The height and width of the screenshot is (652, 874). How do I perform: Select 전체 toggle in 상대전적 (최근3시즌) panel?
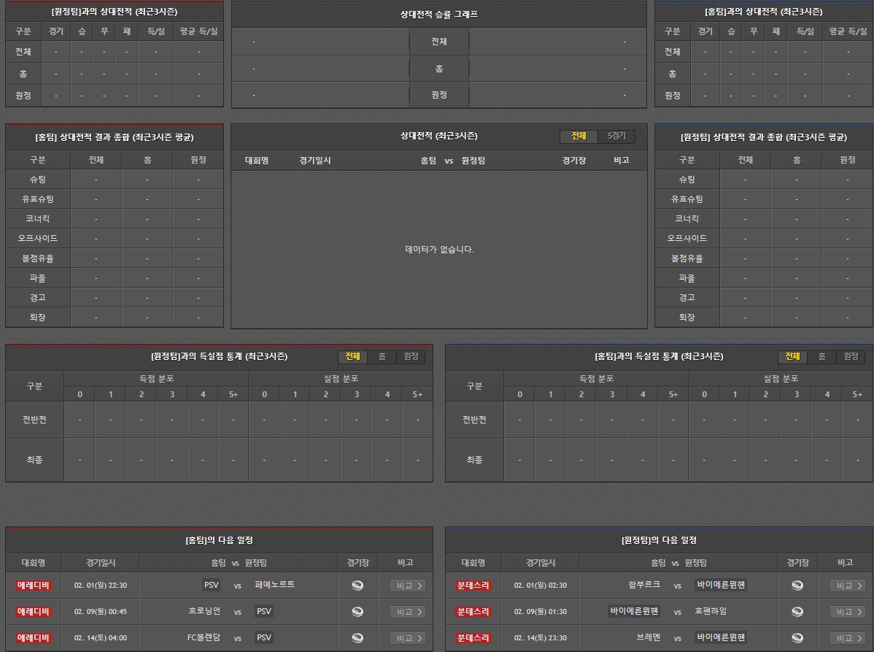coord(579,137)
